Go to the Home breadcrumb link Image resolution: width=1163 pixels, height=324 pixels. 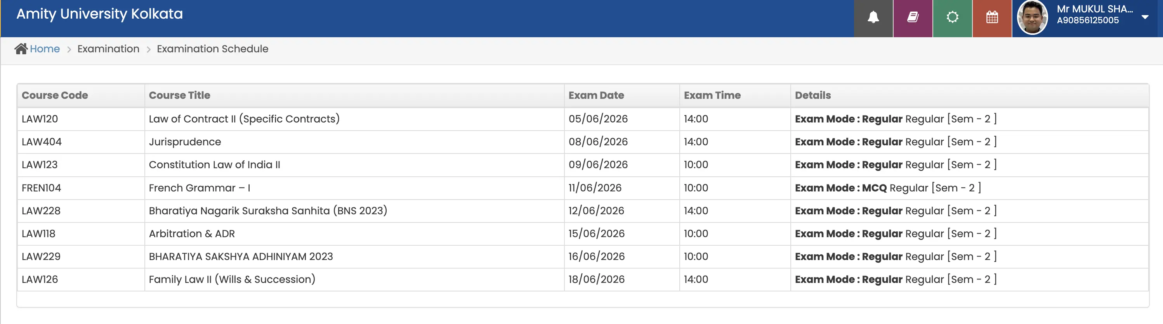[x=45, y=49]
